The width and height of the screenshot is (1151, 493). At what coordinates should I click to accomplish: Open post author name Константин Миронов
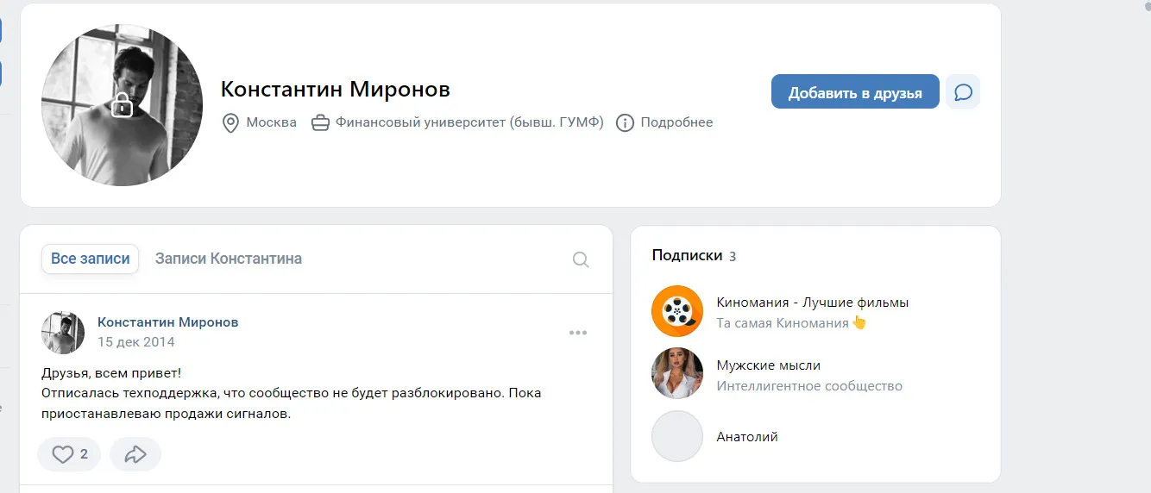[x=168, y=322]
